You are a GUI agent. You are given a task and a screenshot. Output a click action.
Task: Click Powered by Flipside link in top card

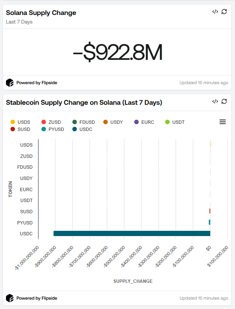(37, 83)
